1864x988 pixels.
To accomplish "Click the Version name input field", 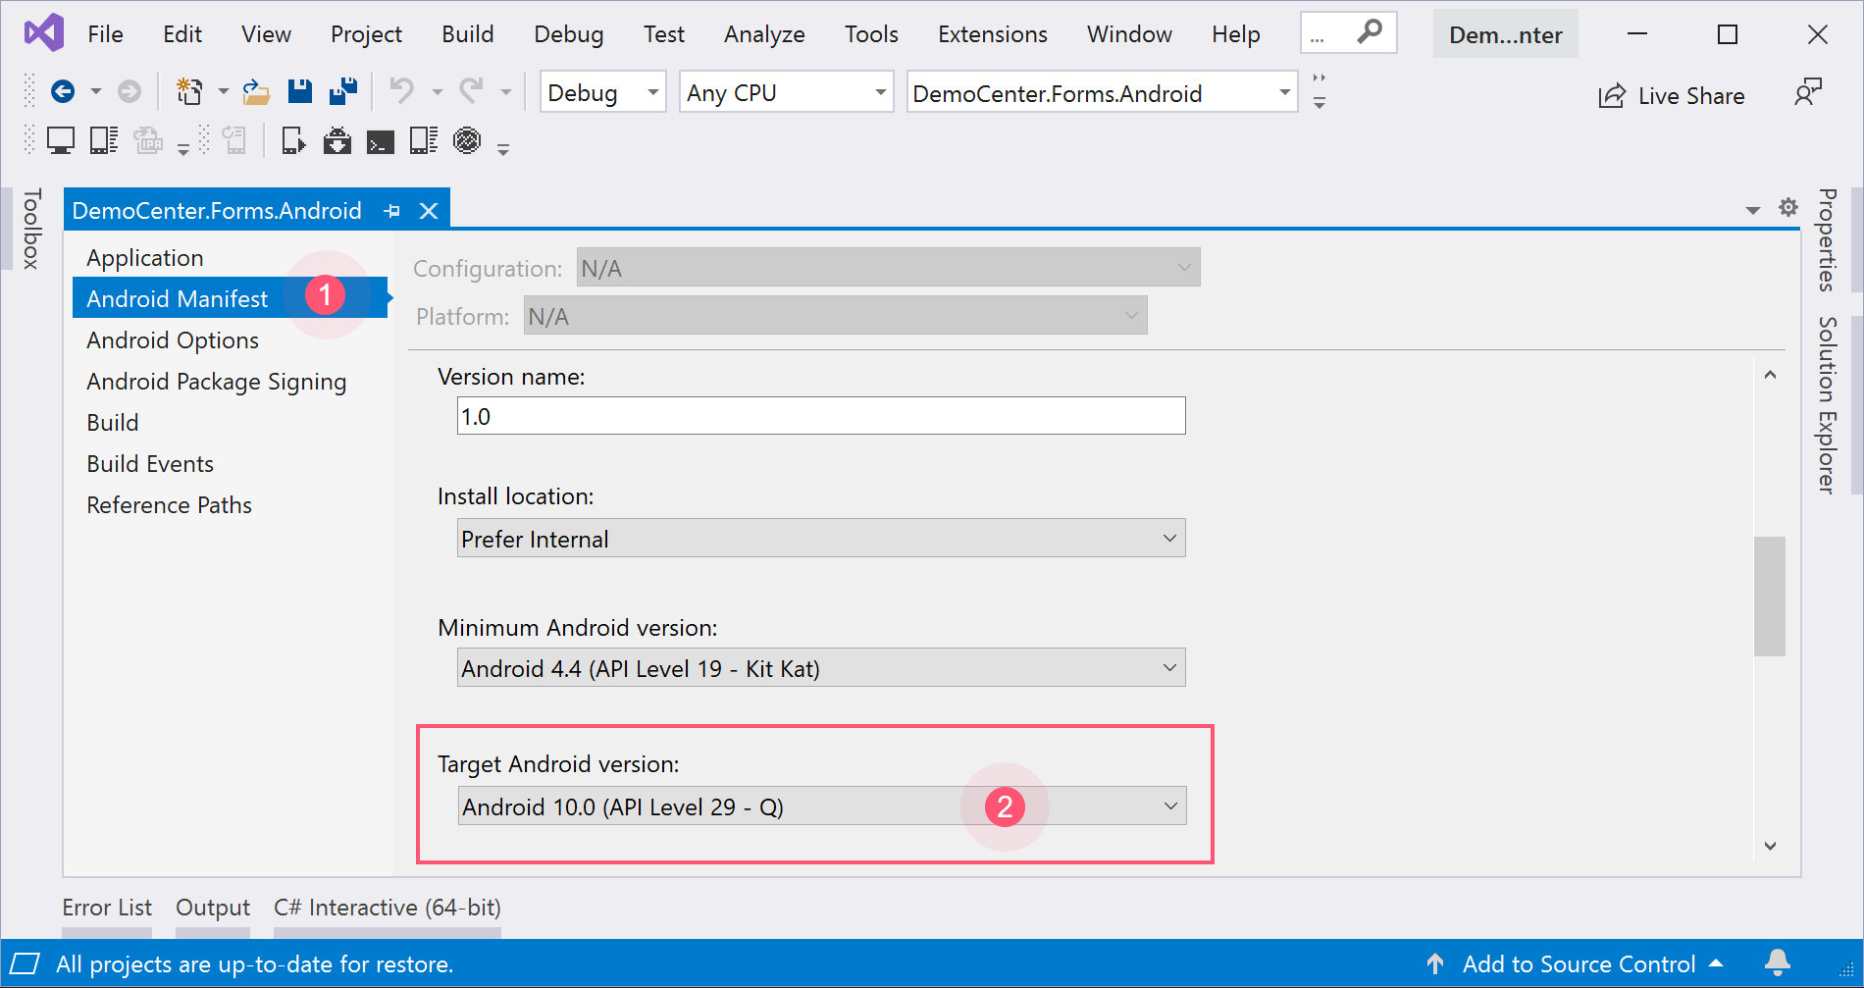I will point(821,416).
